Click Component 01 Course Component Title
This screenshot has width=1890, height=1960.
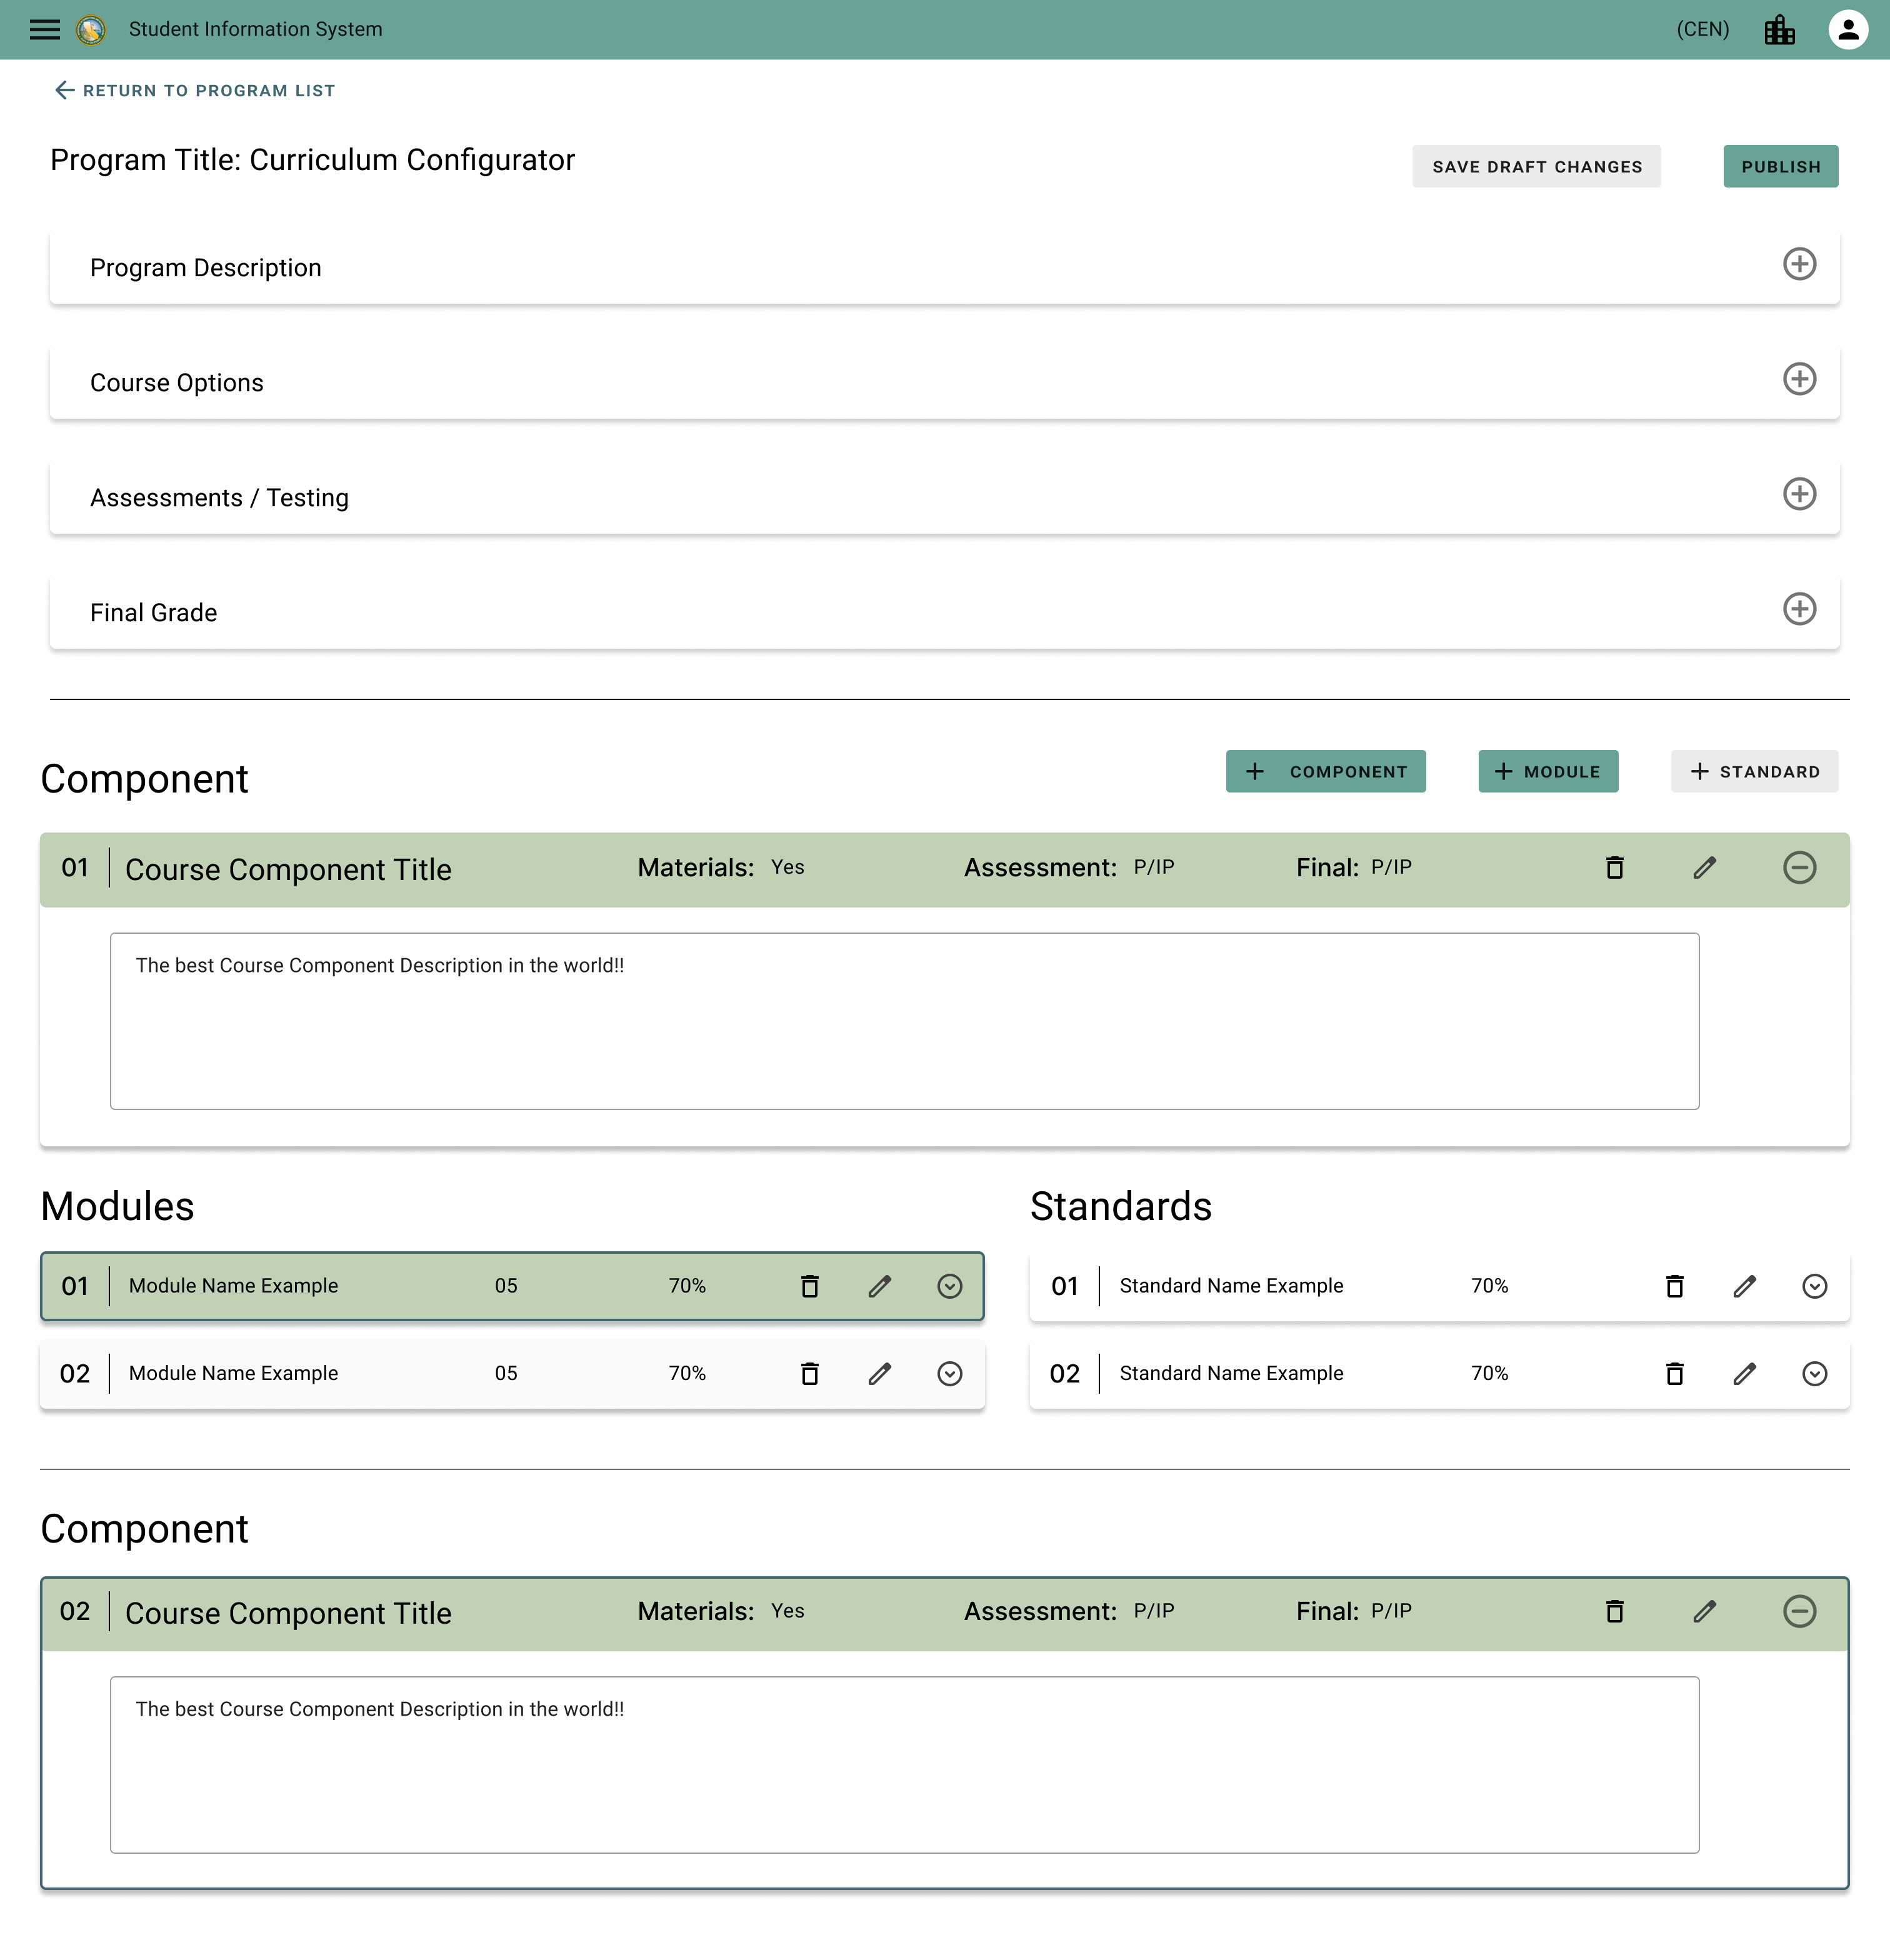click(289, 870)
